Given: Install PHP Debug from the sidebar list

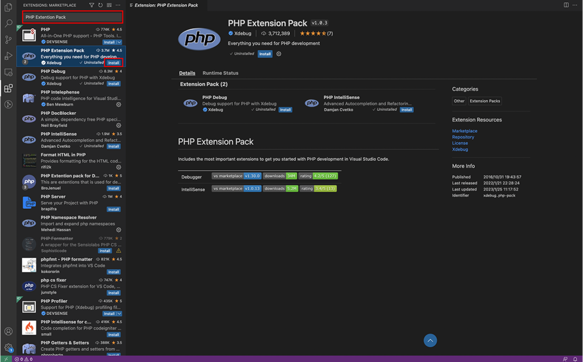Looking at the screenshot, I should (114, 84).
